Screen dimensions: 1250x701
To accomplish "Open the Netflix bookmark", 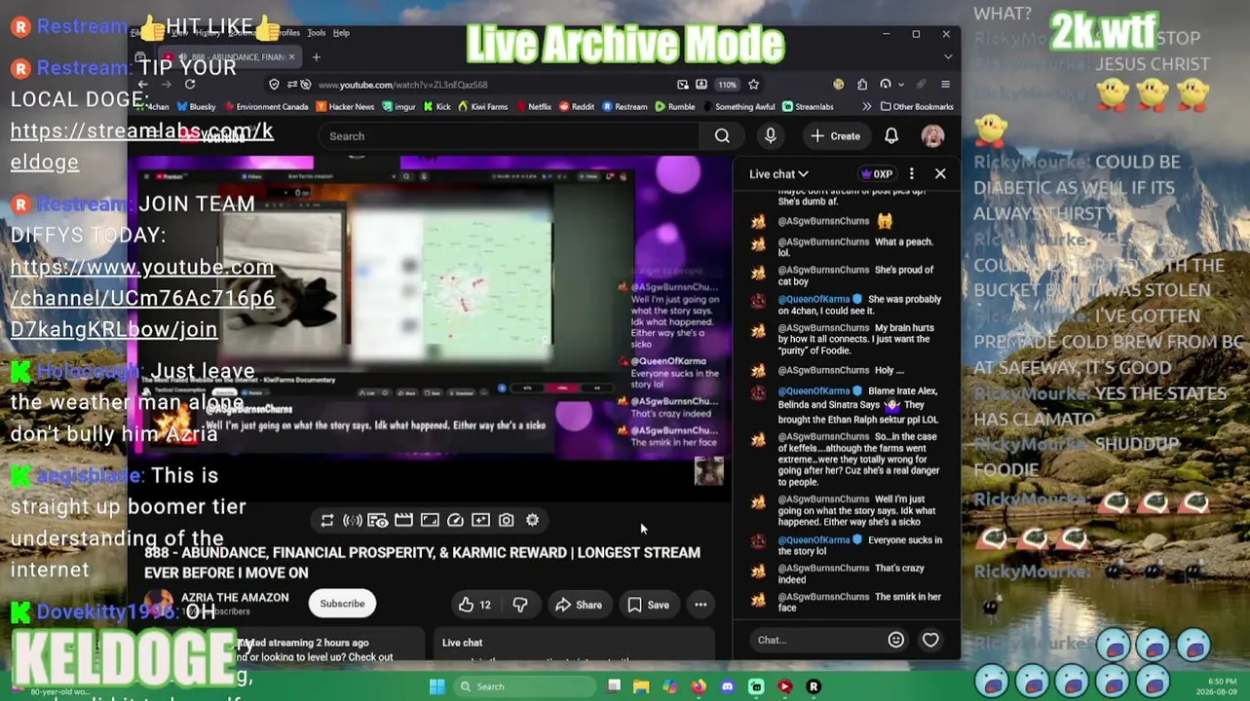I will pos(533,107).
